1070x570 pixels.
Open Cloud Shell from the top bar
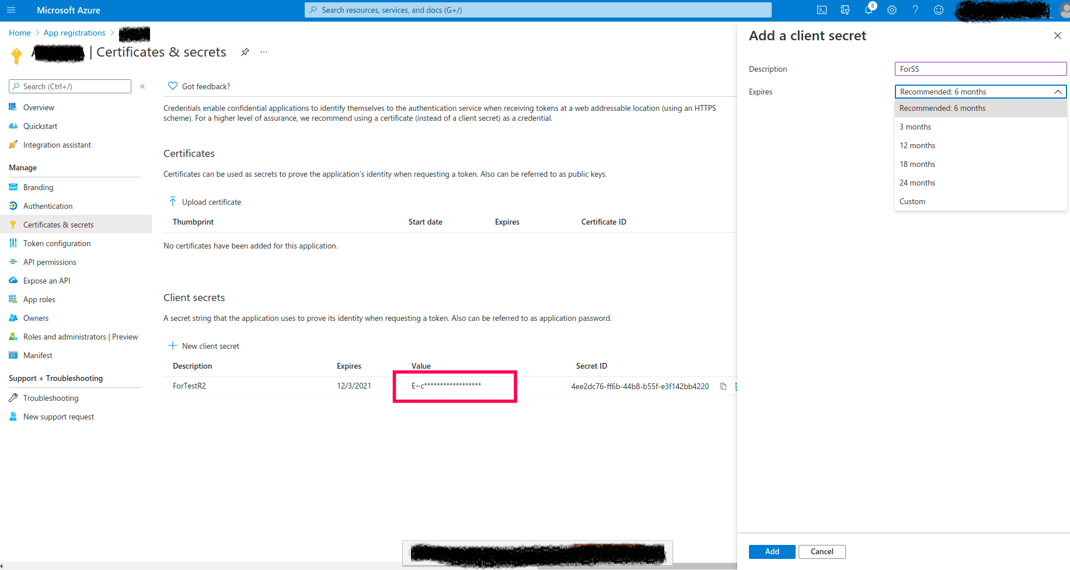(x=822, y=10)
